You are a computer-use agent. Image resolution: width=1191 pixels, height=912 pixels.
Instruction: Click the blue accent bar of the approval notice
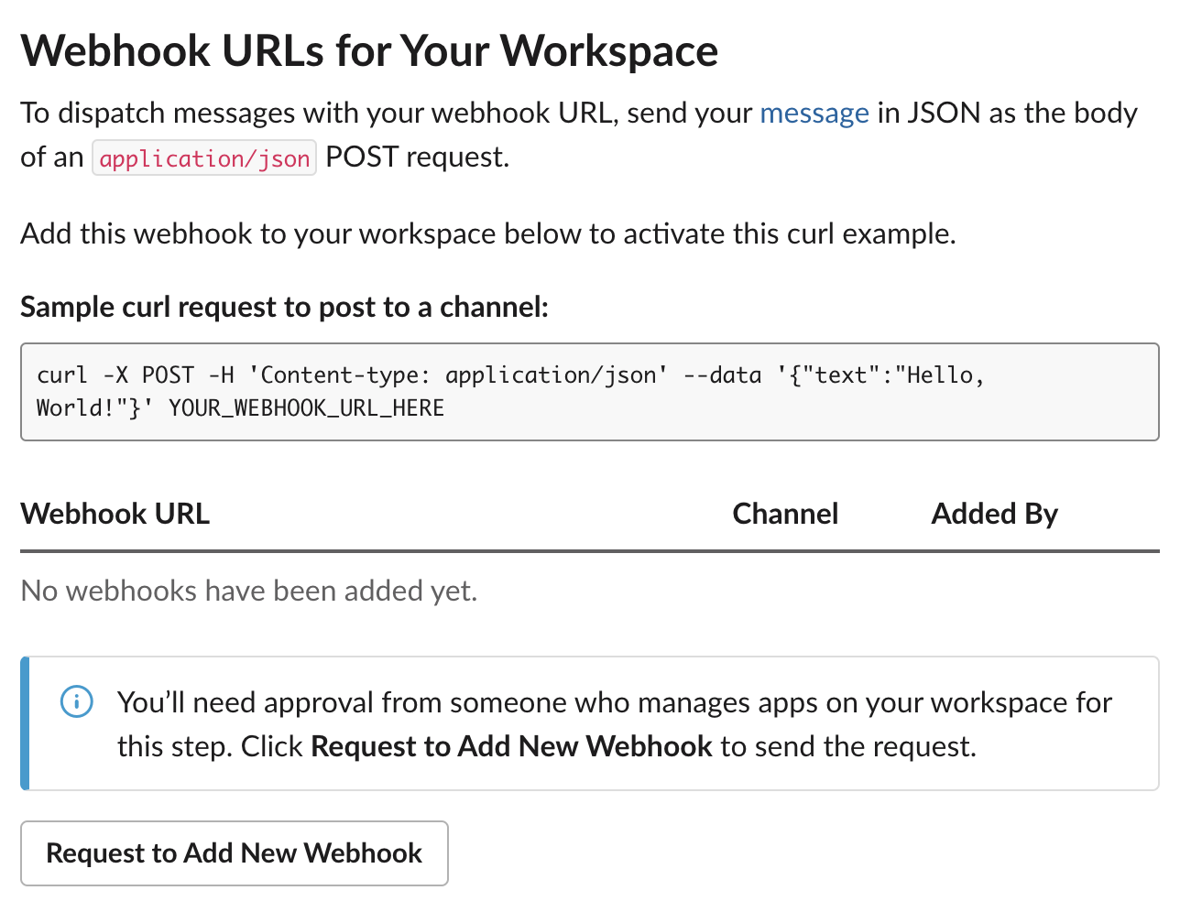(25, 723)
